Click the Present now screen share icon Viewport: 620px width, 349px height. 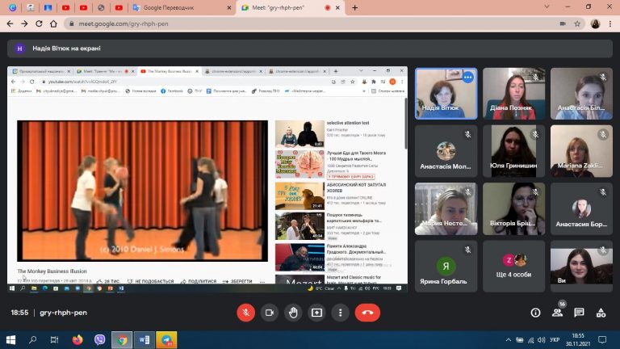pyautogui.click(x=316, y=313)
